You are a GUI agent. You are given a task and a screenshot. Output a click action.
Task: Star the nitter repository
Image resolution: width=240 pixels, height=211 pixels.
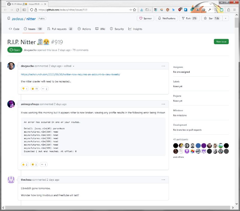tap(212, 18)
